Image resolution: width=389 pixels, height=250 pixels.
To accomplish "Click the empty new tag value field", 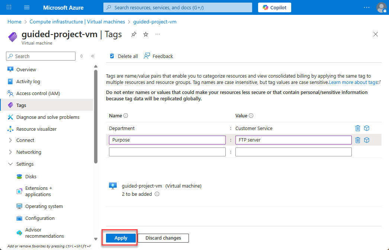I will pyautogui.click(x=293, y=152).
